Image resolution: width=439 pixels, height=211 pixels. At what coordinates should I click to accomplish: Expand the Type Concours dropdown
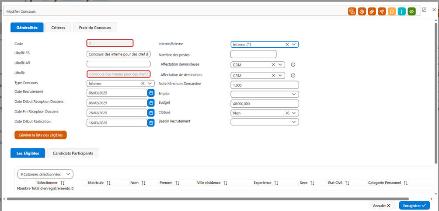coord(150,83)
